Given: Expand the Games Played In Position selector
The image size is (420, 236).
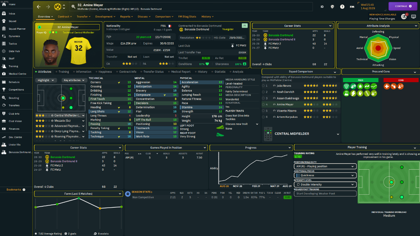Looking at the screenshot, I should [166, 147].
